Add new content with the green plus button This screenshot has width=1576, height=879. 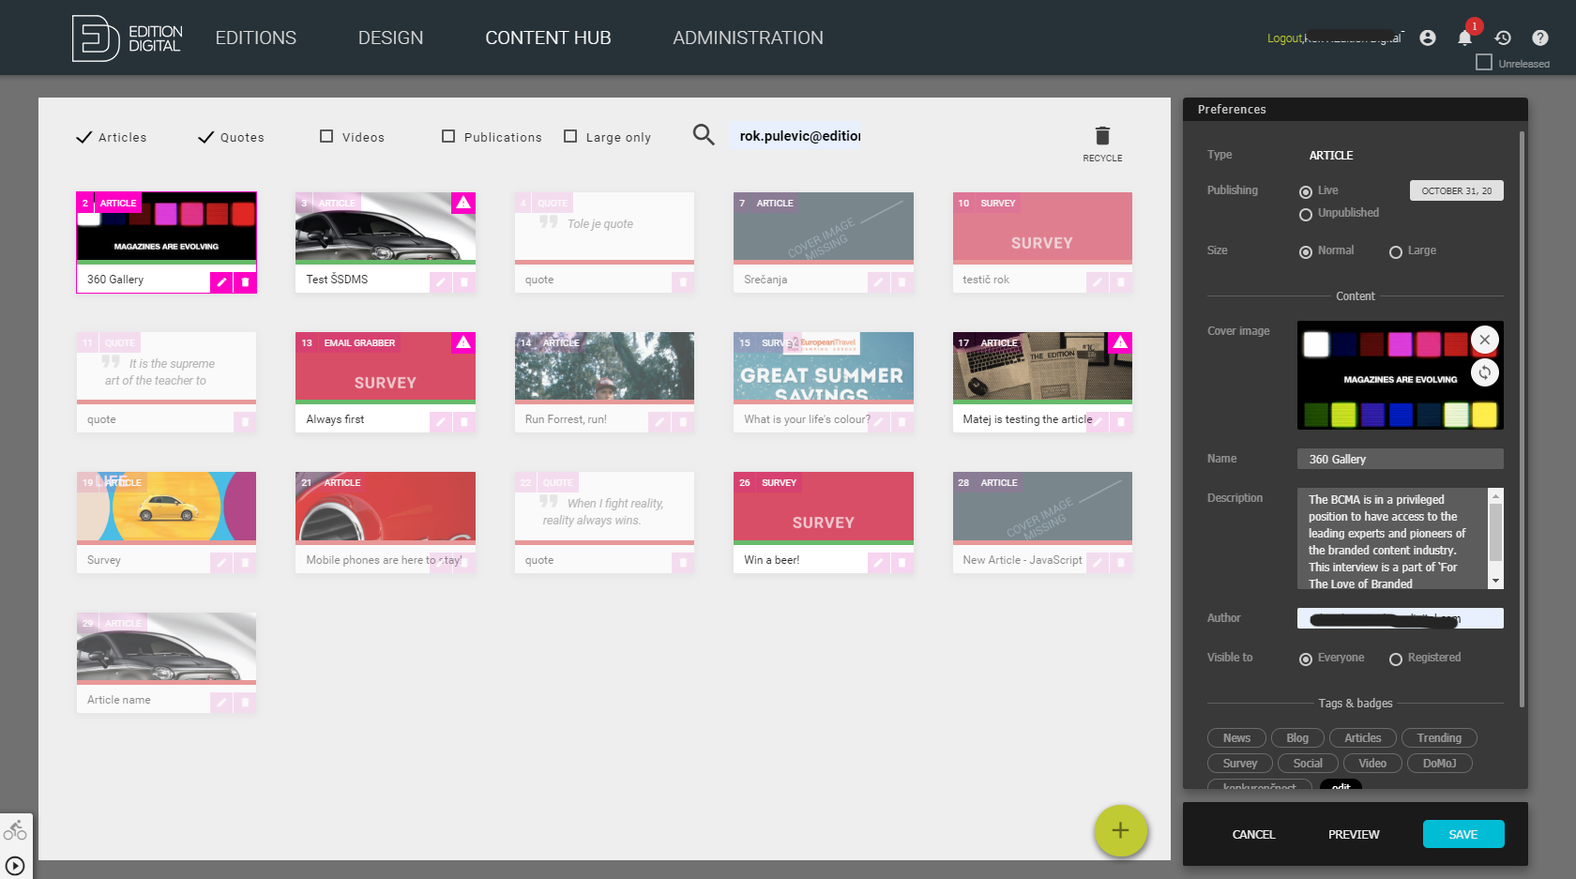(1121, 831)
